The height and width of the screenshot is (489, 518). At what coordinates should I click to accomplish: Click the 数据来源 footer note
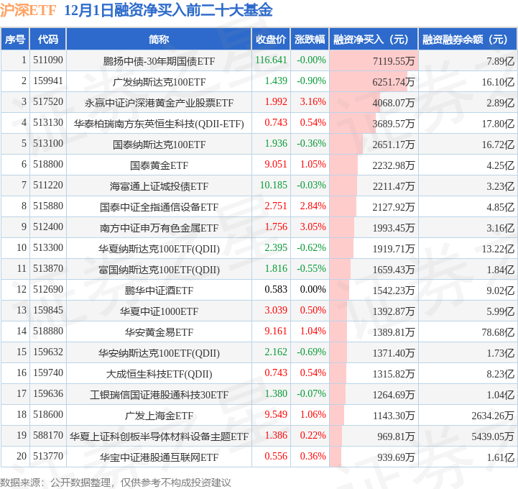(x=115, y=483)
